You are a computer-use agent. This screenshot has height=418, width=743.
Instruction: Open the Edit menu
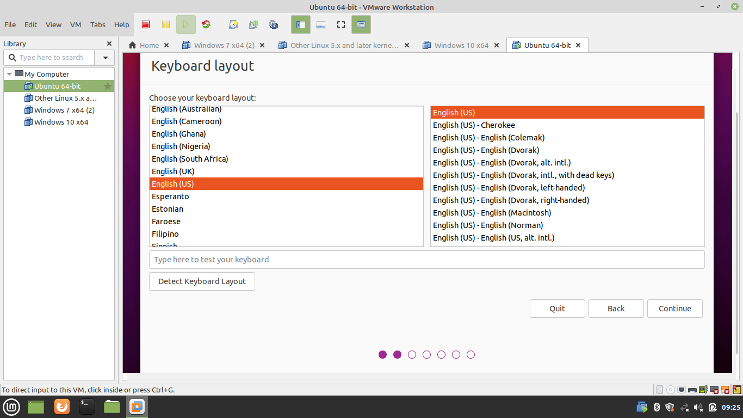click(30, 24)
